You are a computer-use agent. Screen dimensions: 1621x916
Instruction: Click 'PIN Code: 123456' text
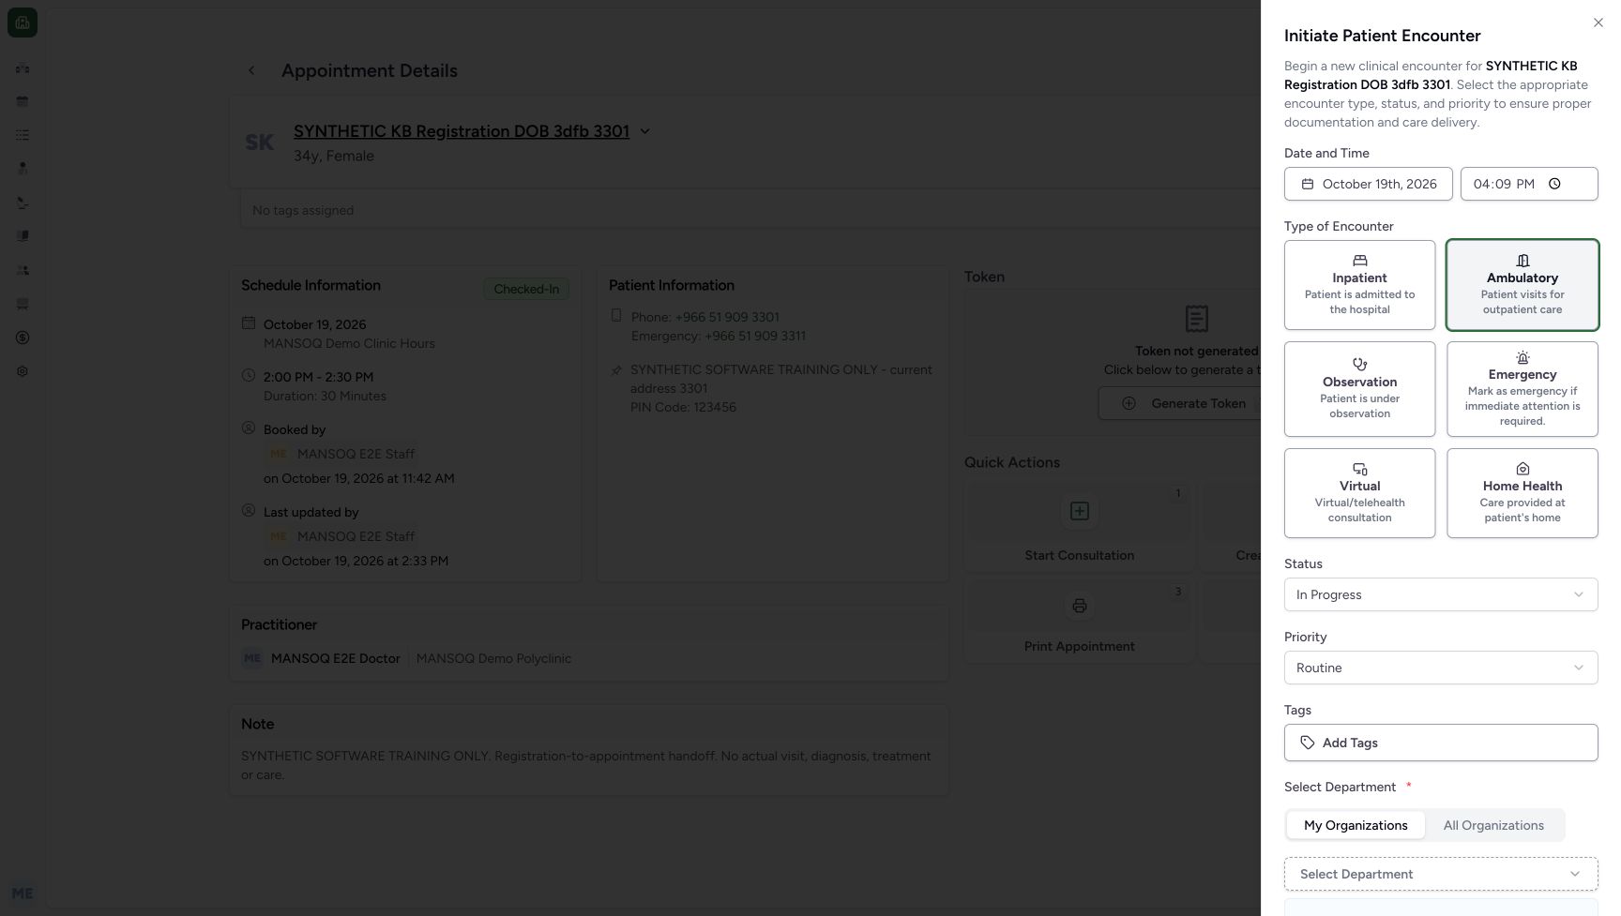click(x=683, y=407)
